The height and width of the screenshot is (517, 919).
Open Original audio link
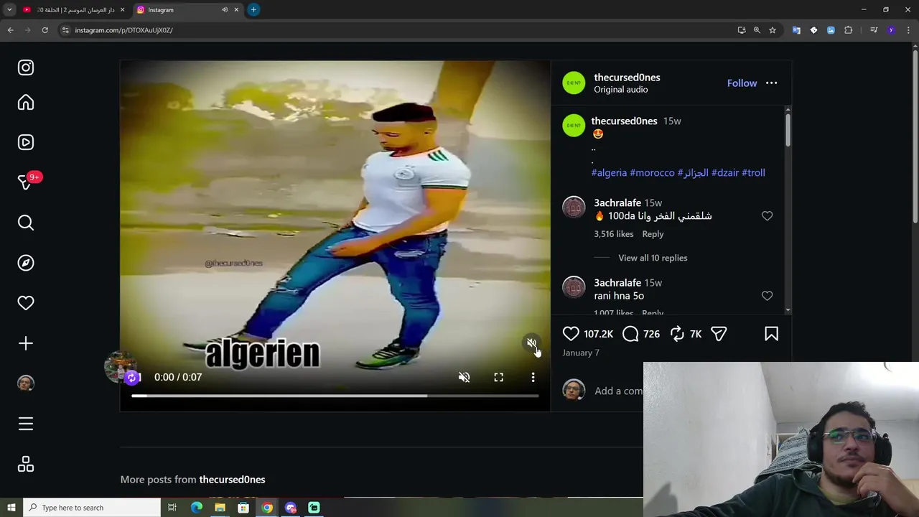tap(621, 90)
